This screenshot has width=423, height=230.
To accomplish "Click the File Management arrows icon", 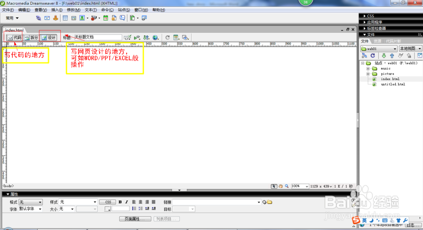I will (x=146, y=38).
